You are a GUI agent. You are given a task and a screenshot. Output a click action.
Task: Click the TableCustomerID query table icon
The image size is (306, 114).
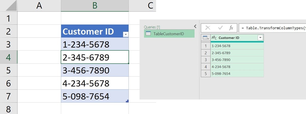tap(148, 33)
